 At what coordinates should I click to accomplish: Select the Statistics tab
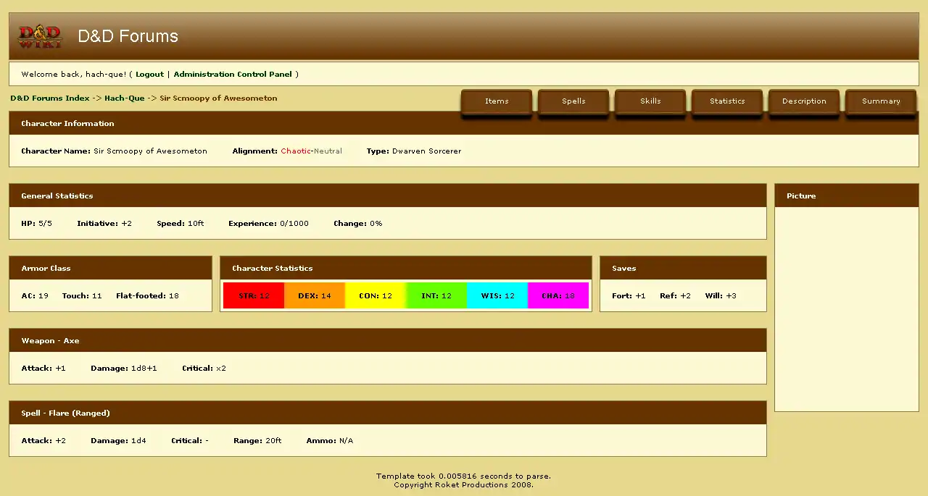(x=727, y=101)
